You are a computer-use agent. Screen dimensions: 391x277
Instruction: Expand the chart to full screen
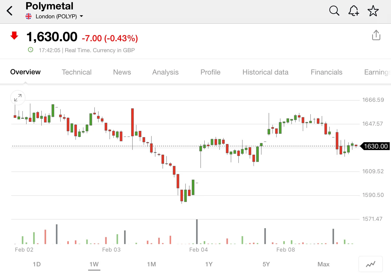18,98
